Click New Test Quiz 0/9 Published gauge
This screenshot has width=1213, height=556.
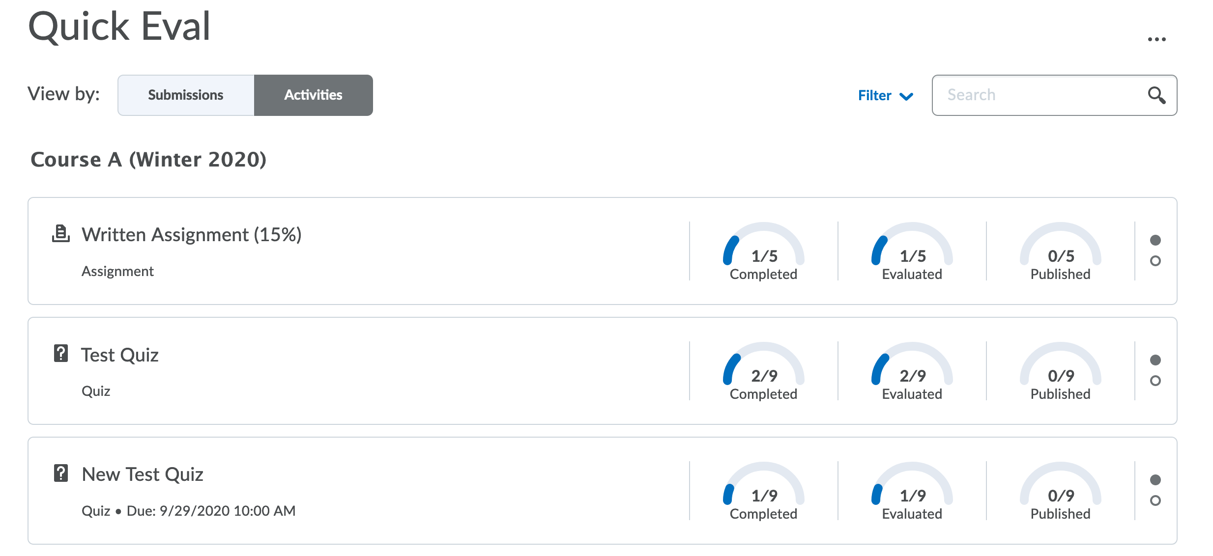[1060, 491]
